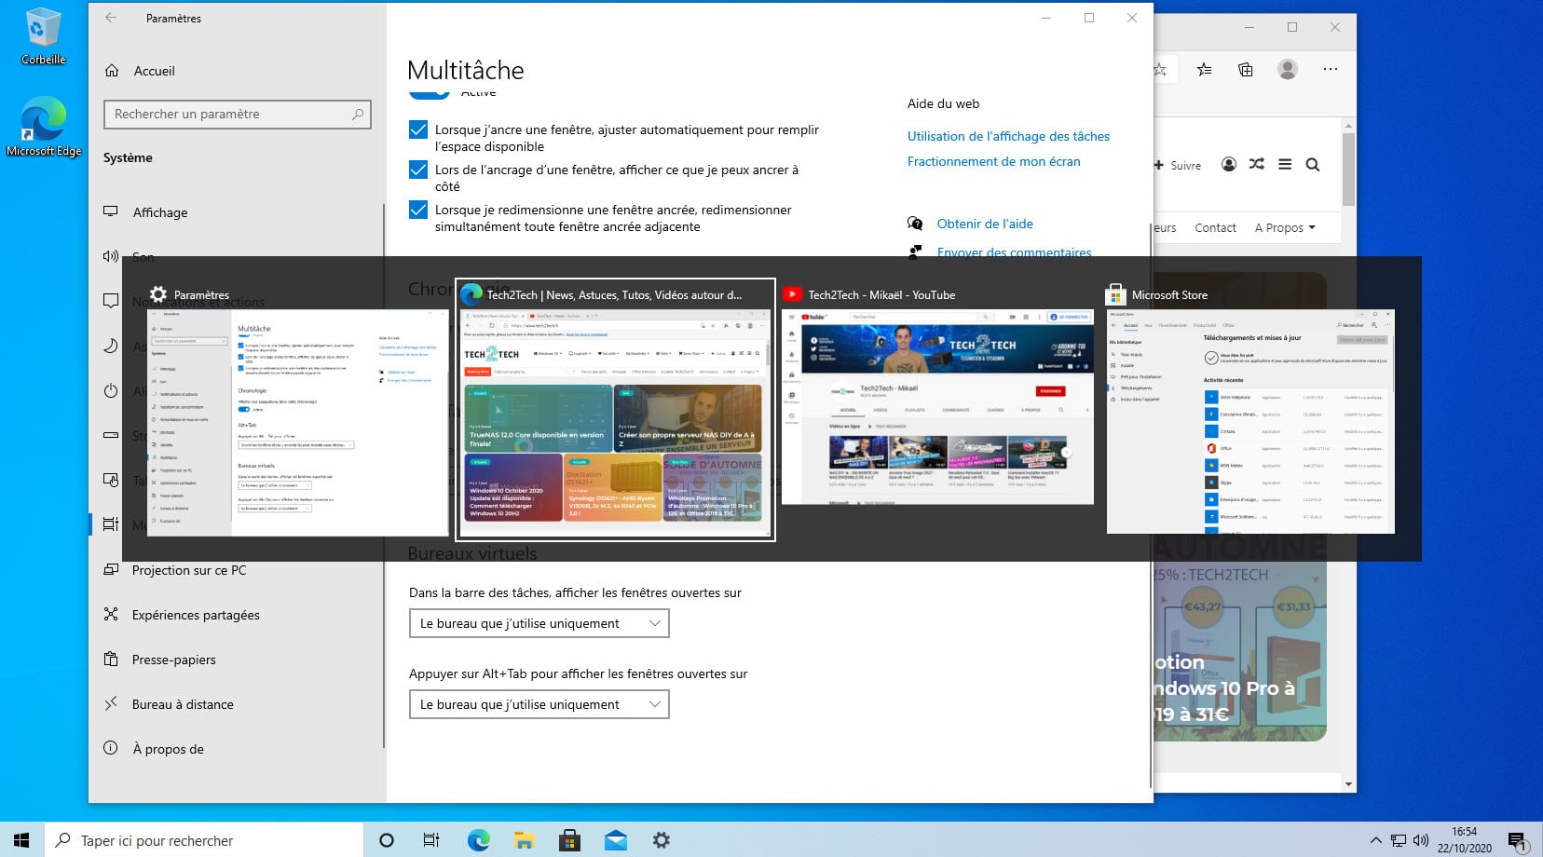Screen dimensions: 1543x857
Task: Open the hamburger menu icon on the webpage
Action: pyautogui.click(x=1285, y=164)
